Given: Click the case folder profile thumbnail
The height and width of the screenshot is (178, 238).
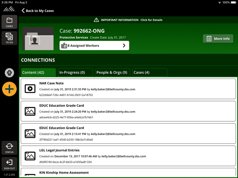Looking at the screenshot, I should click(x=38, y=39).
